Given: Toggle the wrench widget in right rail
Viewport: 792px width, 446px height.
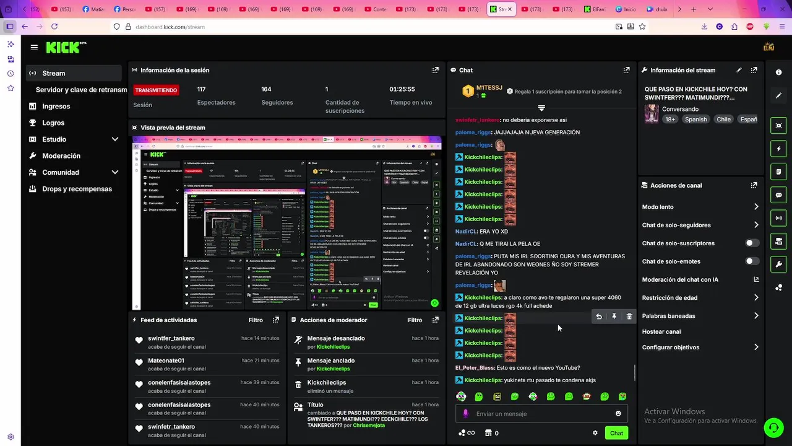Looking at the screenshot, I should [x=779, y=264].
